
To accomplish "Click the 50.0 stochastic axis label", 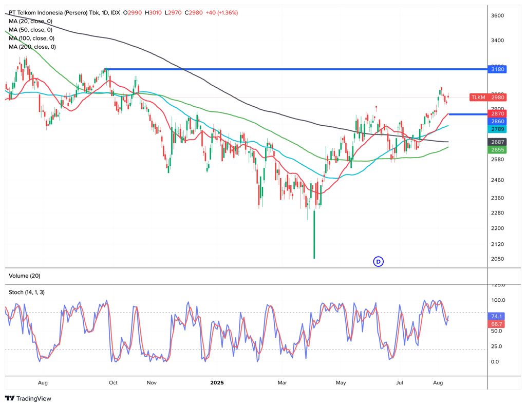I will point(497,331).
